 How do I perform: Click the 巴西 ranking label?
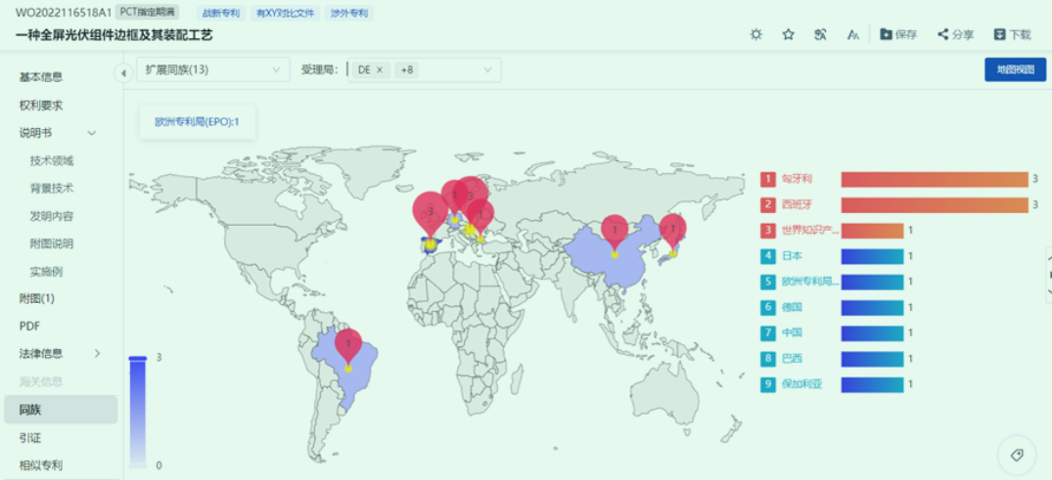point(792,359)
